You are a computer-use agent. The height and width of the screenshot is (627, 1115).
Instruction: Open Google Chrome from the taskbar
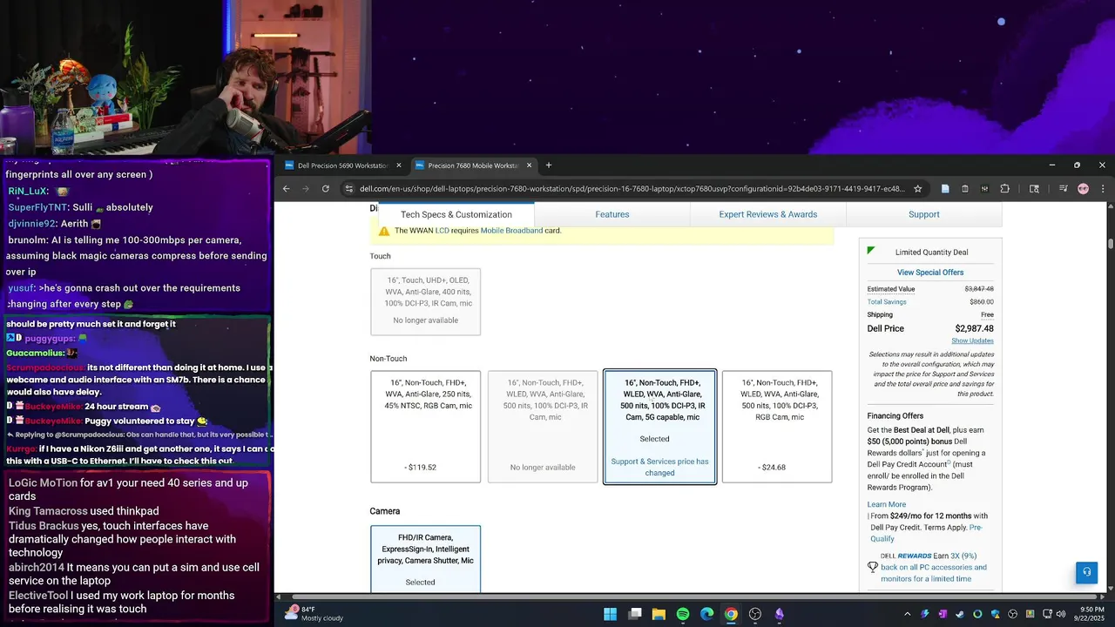pyautogui.click(x=731, y=614)
